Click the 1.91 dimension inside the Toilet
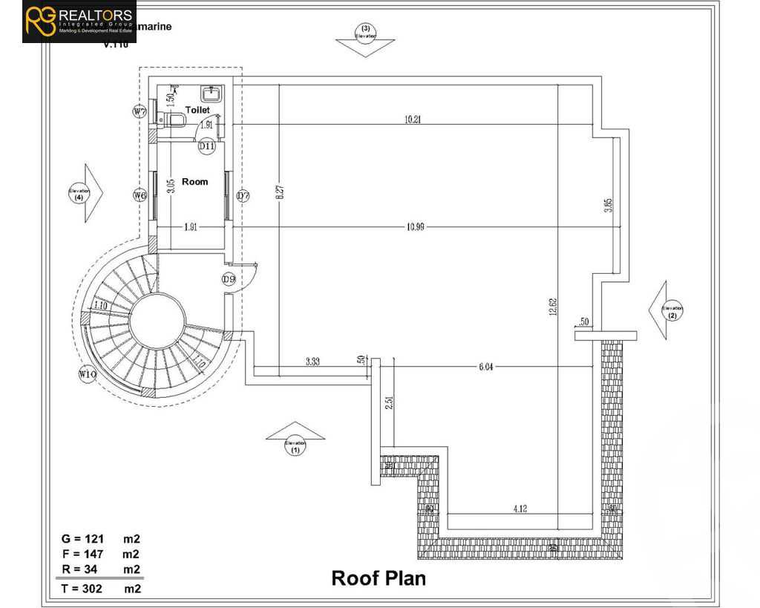760x608 pixels. (206, 125)
